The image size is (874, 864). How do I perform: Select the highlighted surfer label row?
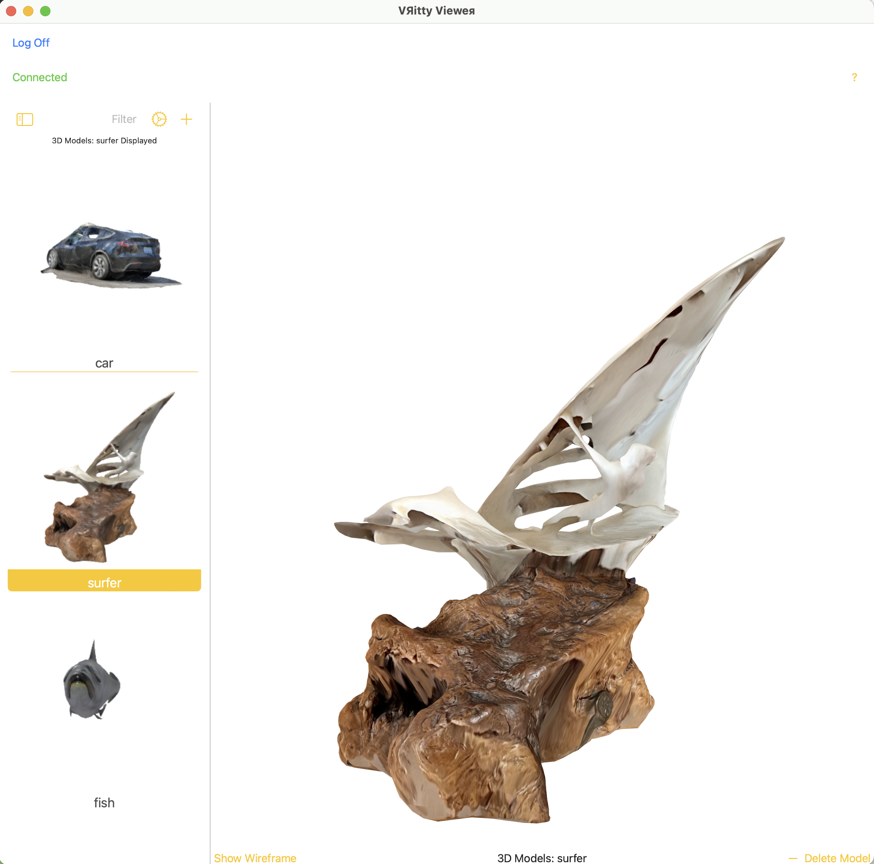click(x=104, y=582)
